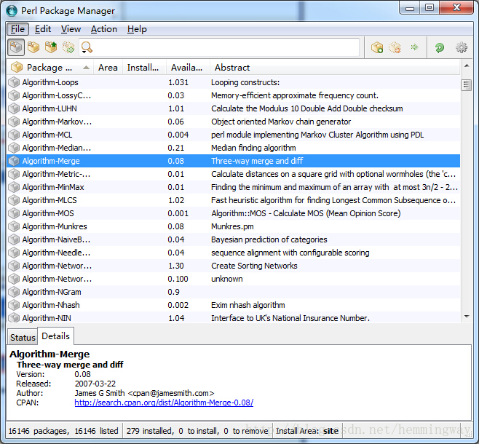Click the Algorithm-NGram package icon

pos(14,292)
